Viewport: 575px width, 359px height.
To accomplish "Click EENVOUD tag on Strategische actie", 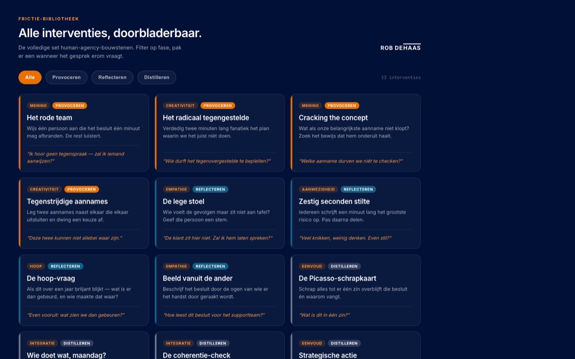I will coord(312,343).
